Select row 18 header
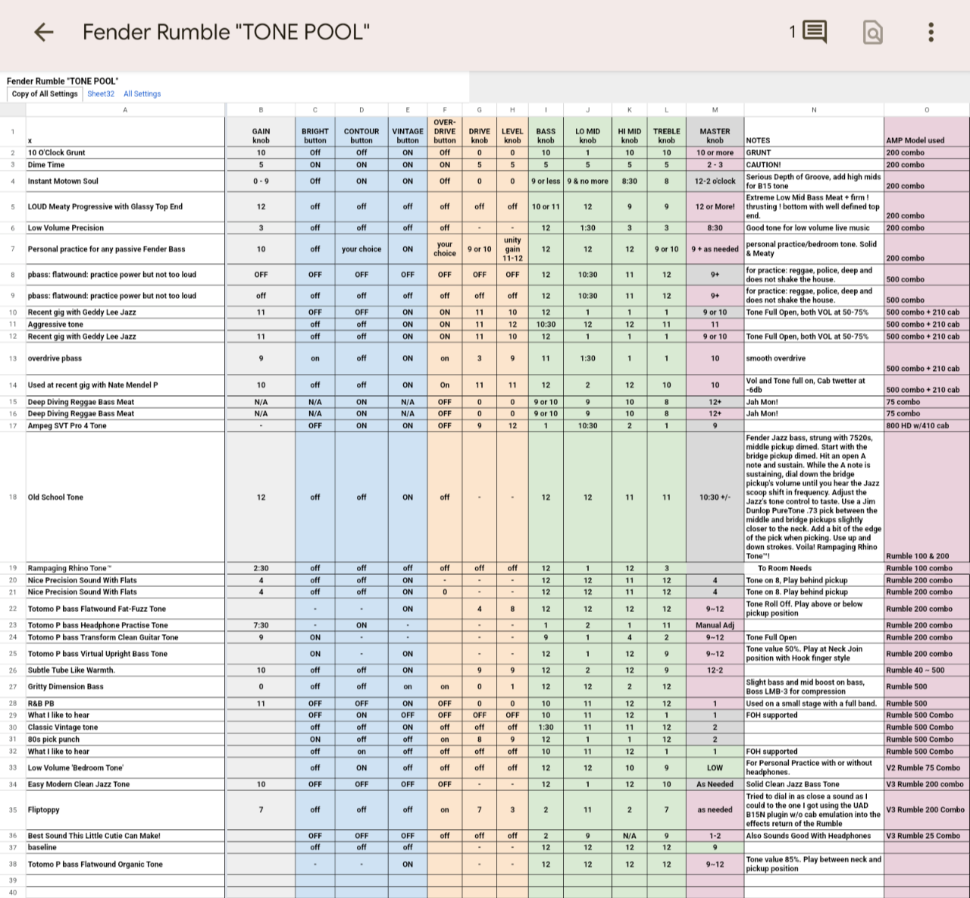 point(13,497)
